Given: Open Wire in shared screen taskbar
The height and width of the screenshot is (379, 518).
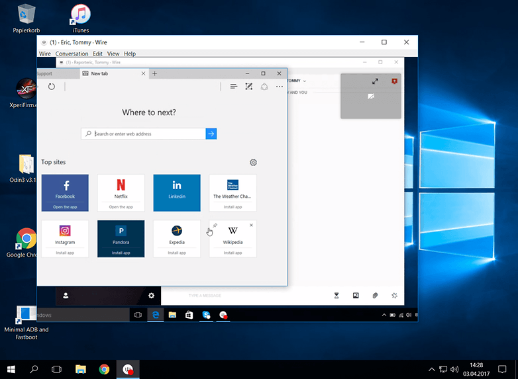Looking at the screenshot, I should 223,315.
